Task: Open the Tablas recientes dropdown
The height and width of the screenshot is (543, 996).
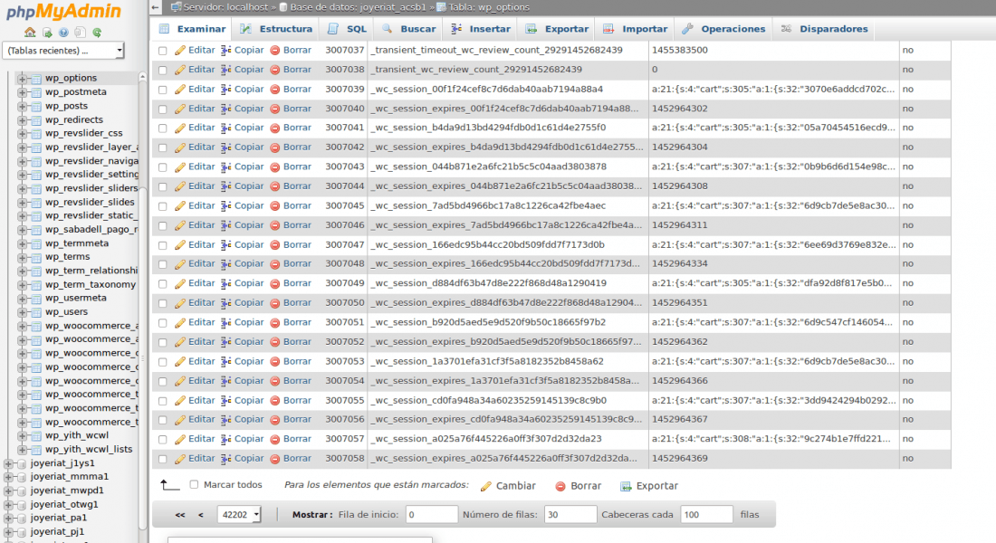Action: 63,50
